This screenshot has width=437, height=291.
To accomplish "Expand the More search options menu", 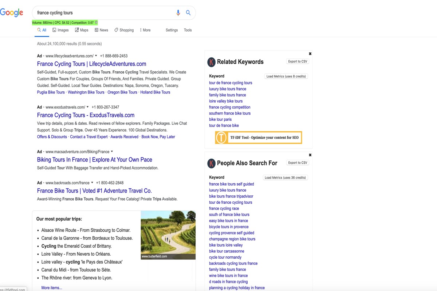I will pos(145,30).
